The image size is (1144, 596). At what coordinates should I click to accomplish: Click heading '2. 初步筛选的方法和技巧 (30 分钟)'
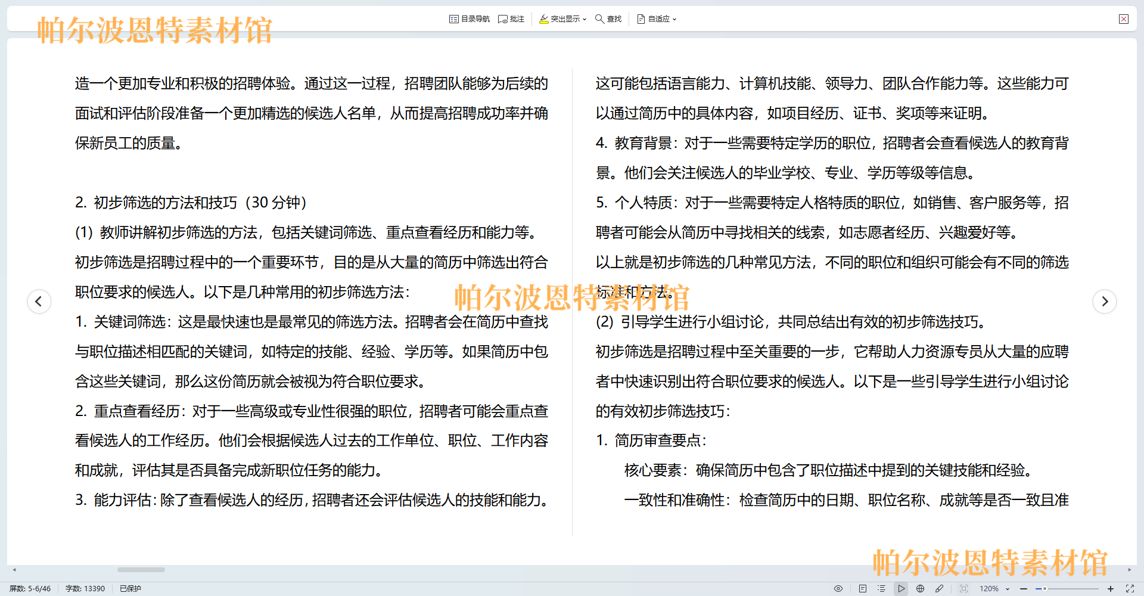tap(191, 203)
